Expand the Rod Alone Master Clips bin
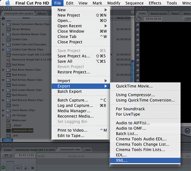The width and height of the screenshot is (191, 171). click(3, 70)
